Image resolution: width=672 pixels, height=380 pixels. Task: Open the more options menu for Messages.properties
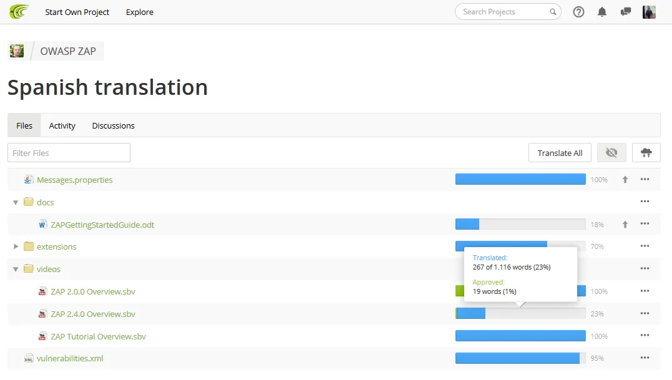click(645, 179)
